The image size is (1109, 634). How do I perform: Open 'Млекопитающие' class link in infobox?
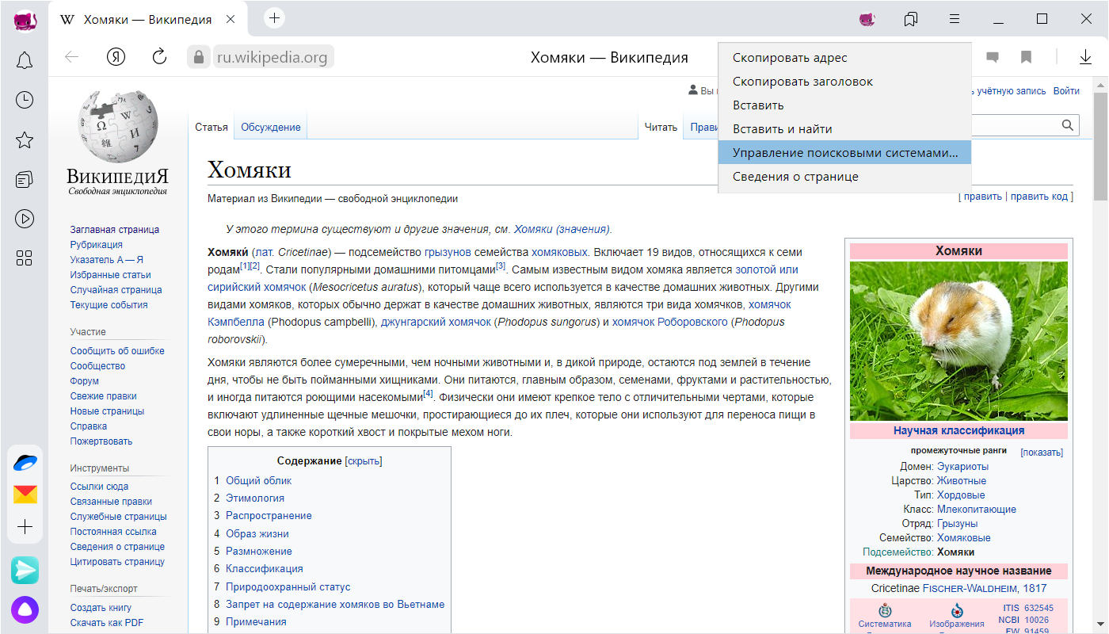(x=976, y=510)
